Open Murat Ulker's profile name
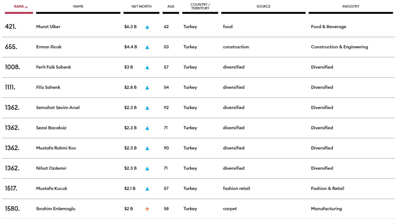 click(x=48, y=27)
